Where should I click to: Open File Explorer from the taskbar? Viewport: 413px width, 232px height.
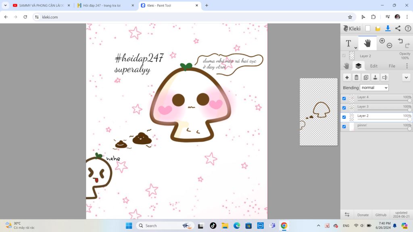click(225, 226)
